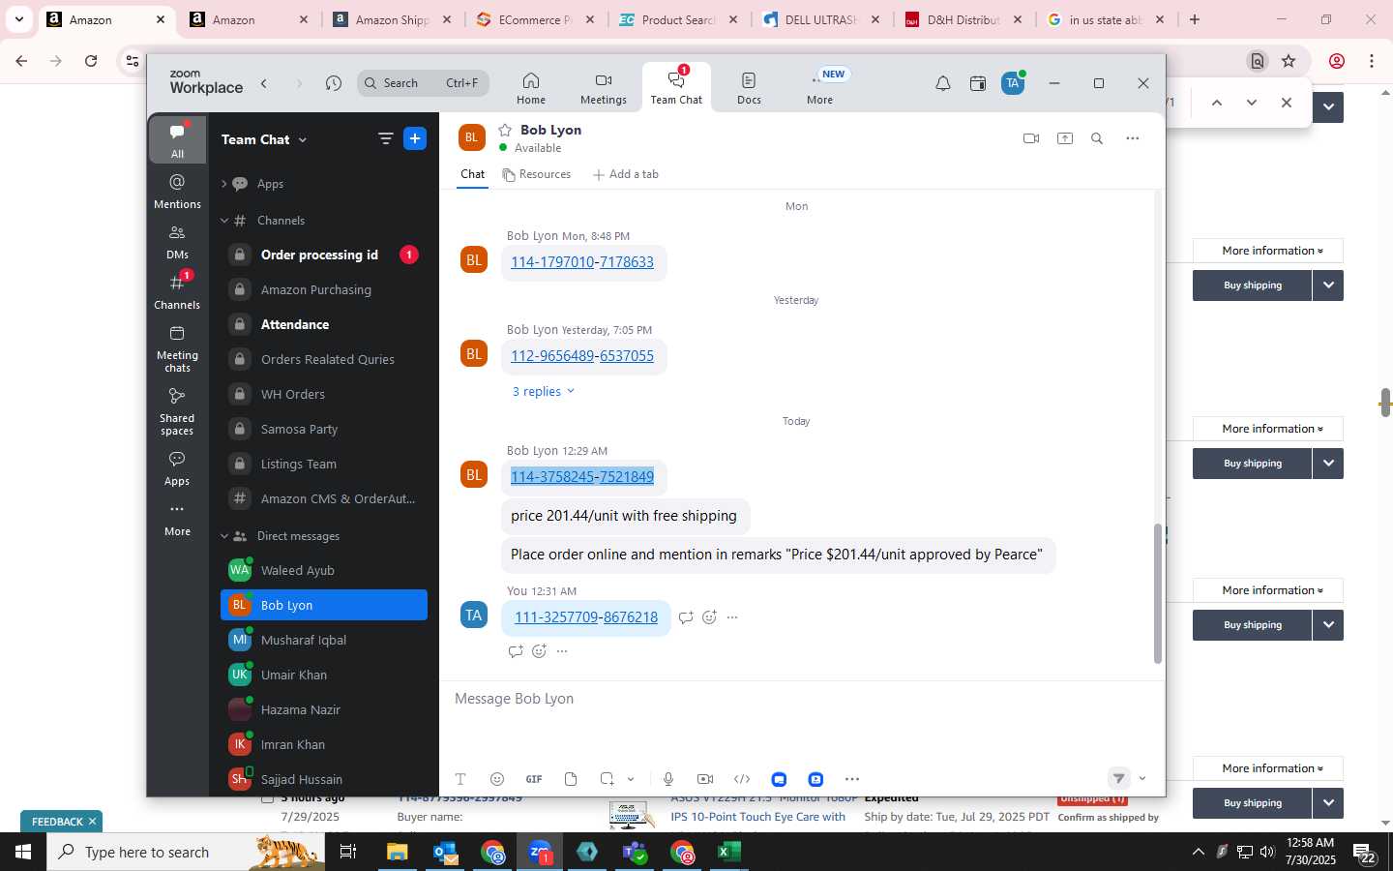1393x871 pixels.
Task: Click the chat vertical scrollbar
Action: (1157, 593)
